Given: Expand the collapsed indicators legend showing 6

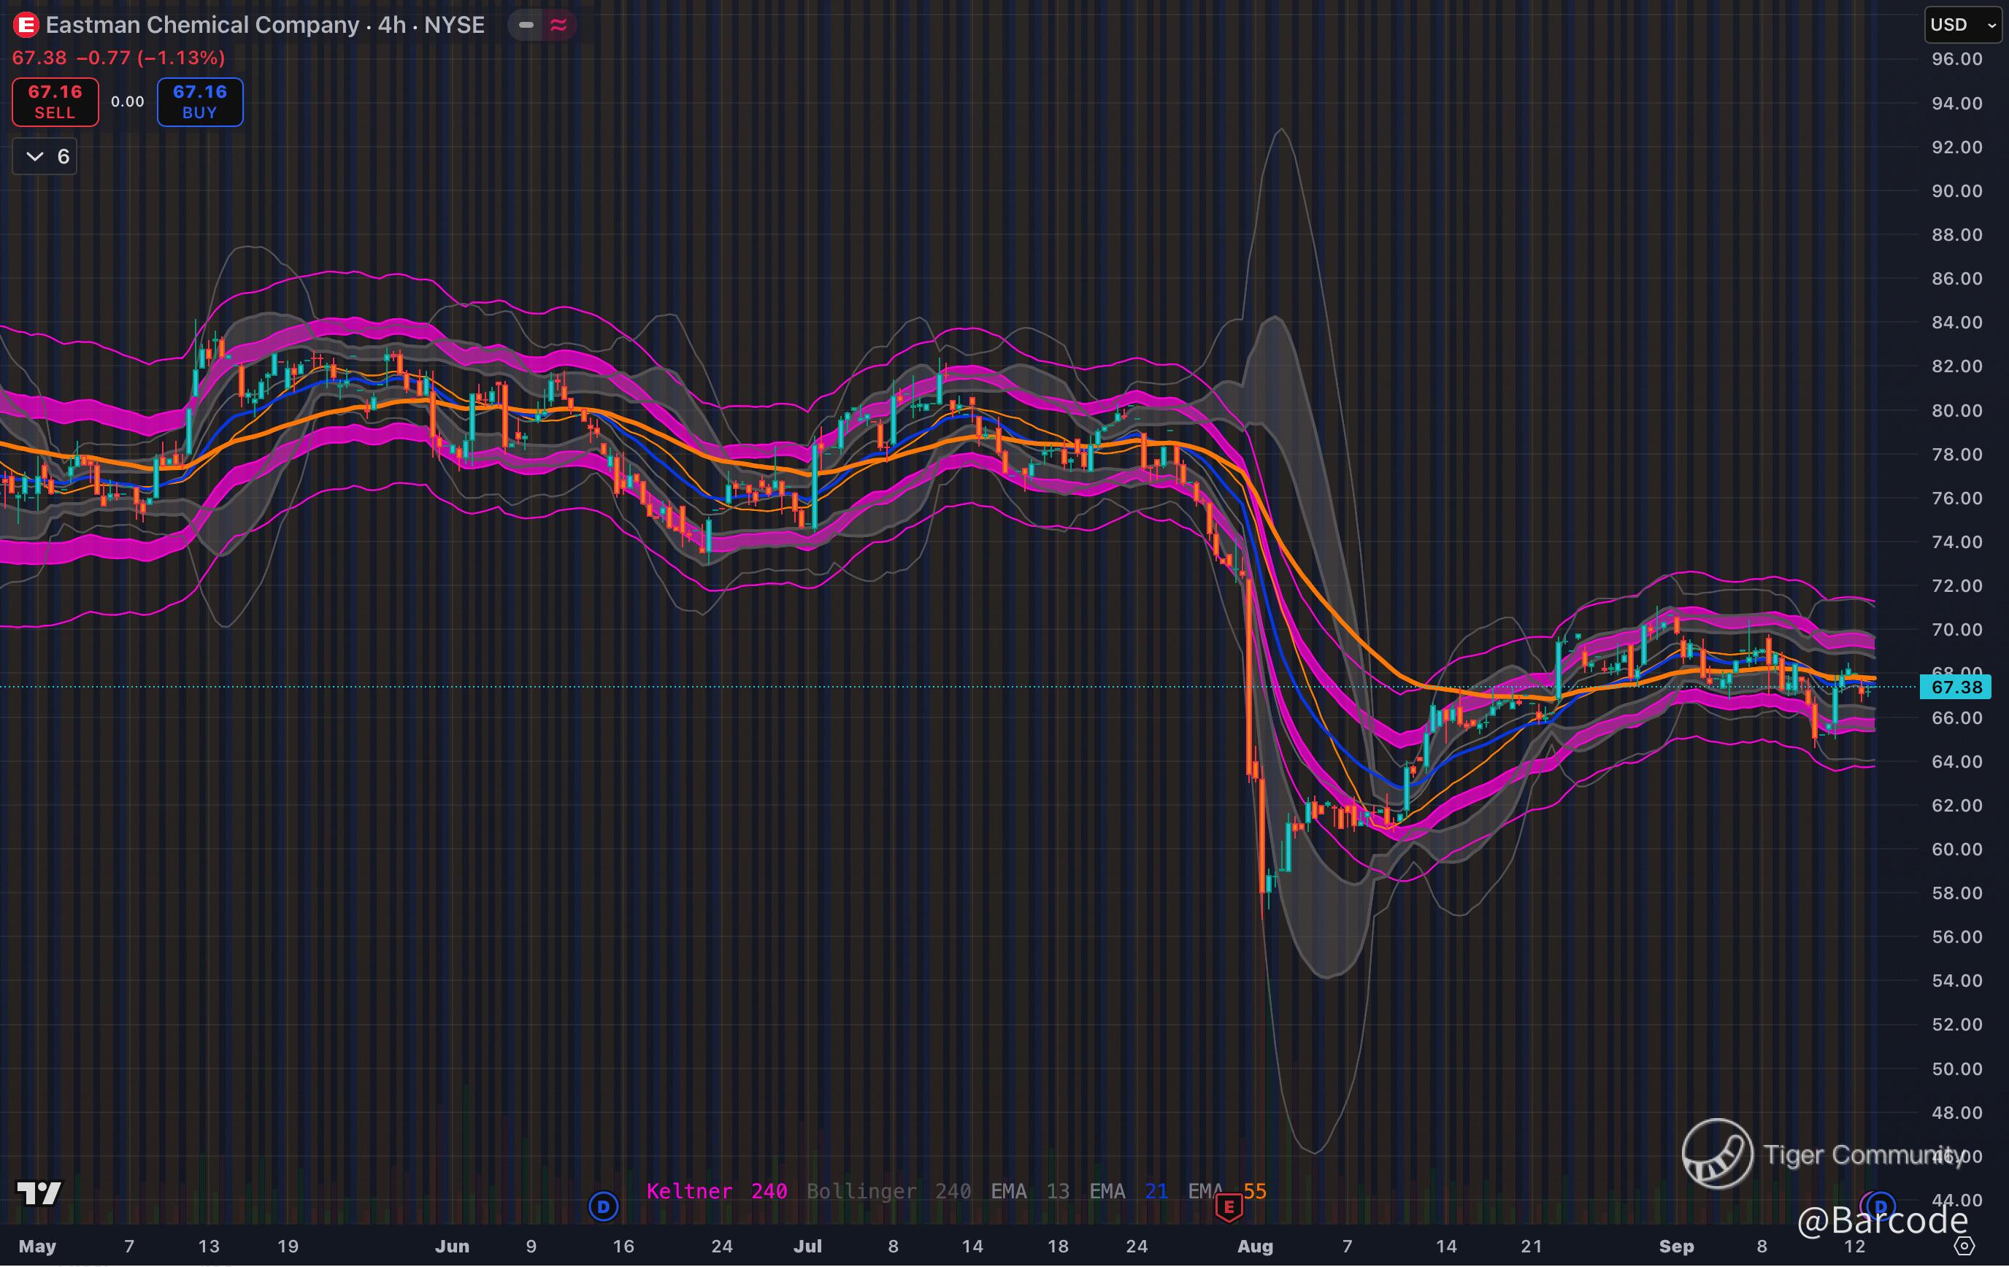Looking at the screenshot, I should [x=45, y=157].
